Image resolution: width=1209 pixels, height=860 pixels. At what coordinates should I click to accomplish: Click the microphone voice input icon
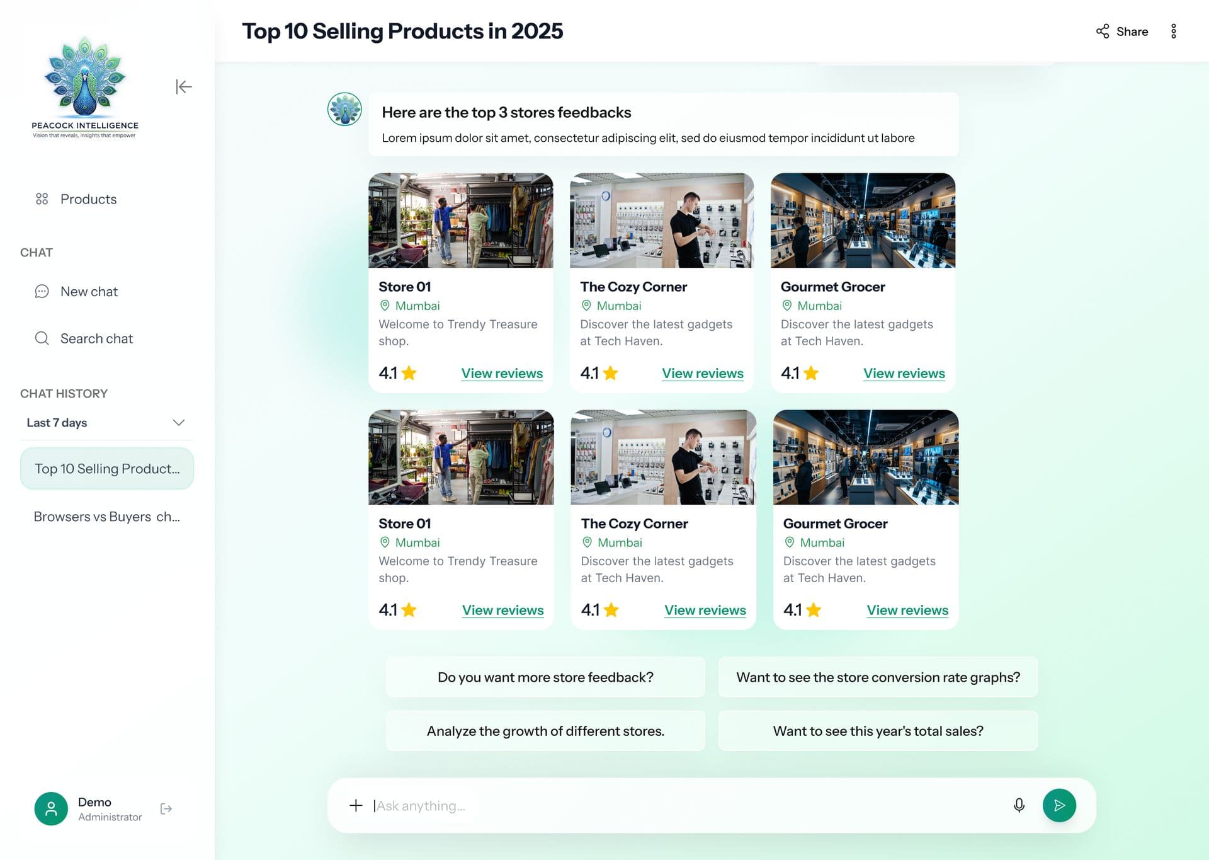pyautogui.click(x=1019, y=805)
